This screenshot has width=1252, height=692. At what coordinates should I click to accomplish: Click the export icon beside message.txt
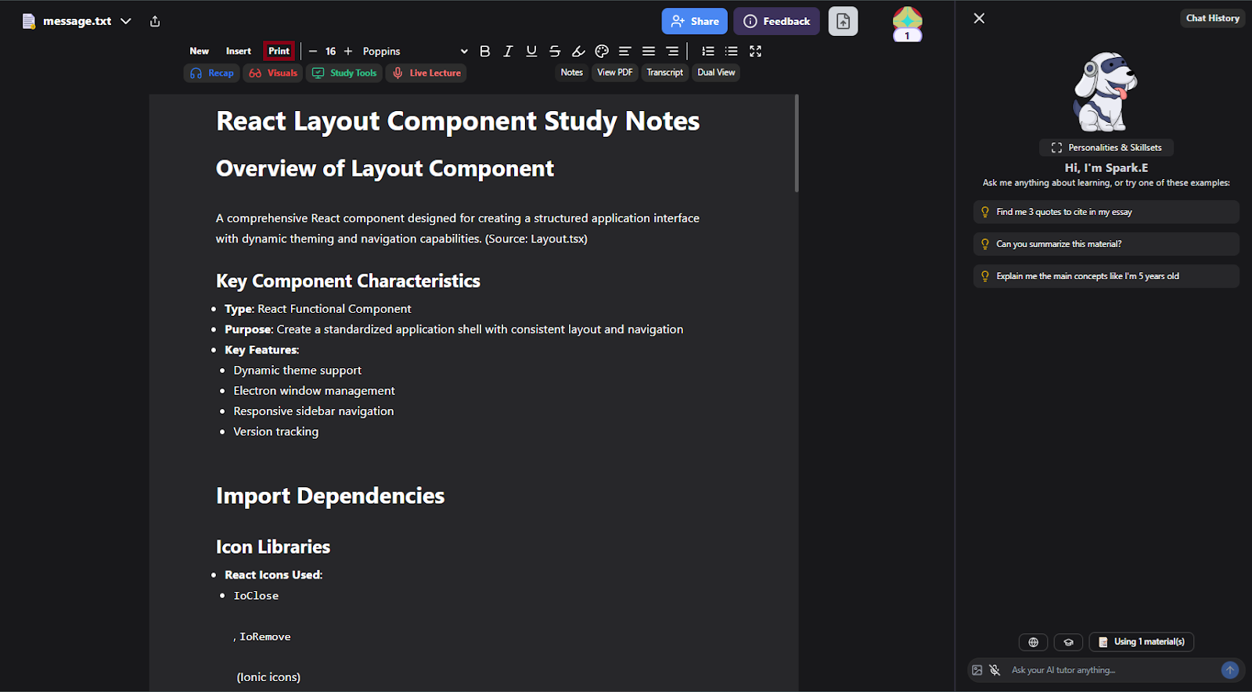click(155, 21)
